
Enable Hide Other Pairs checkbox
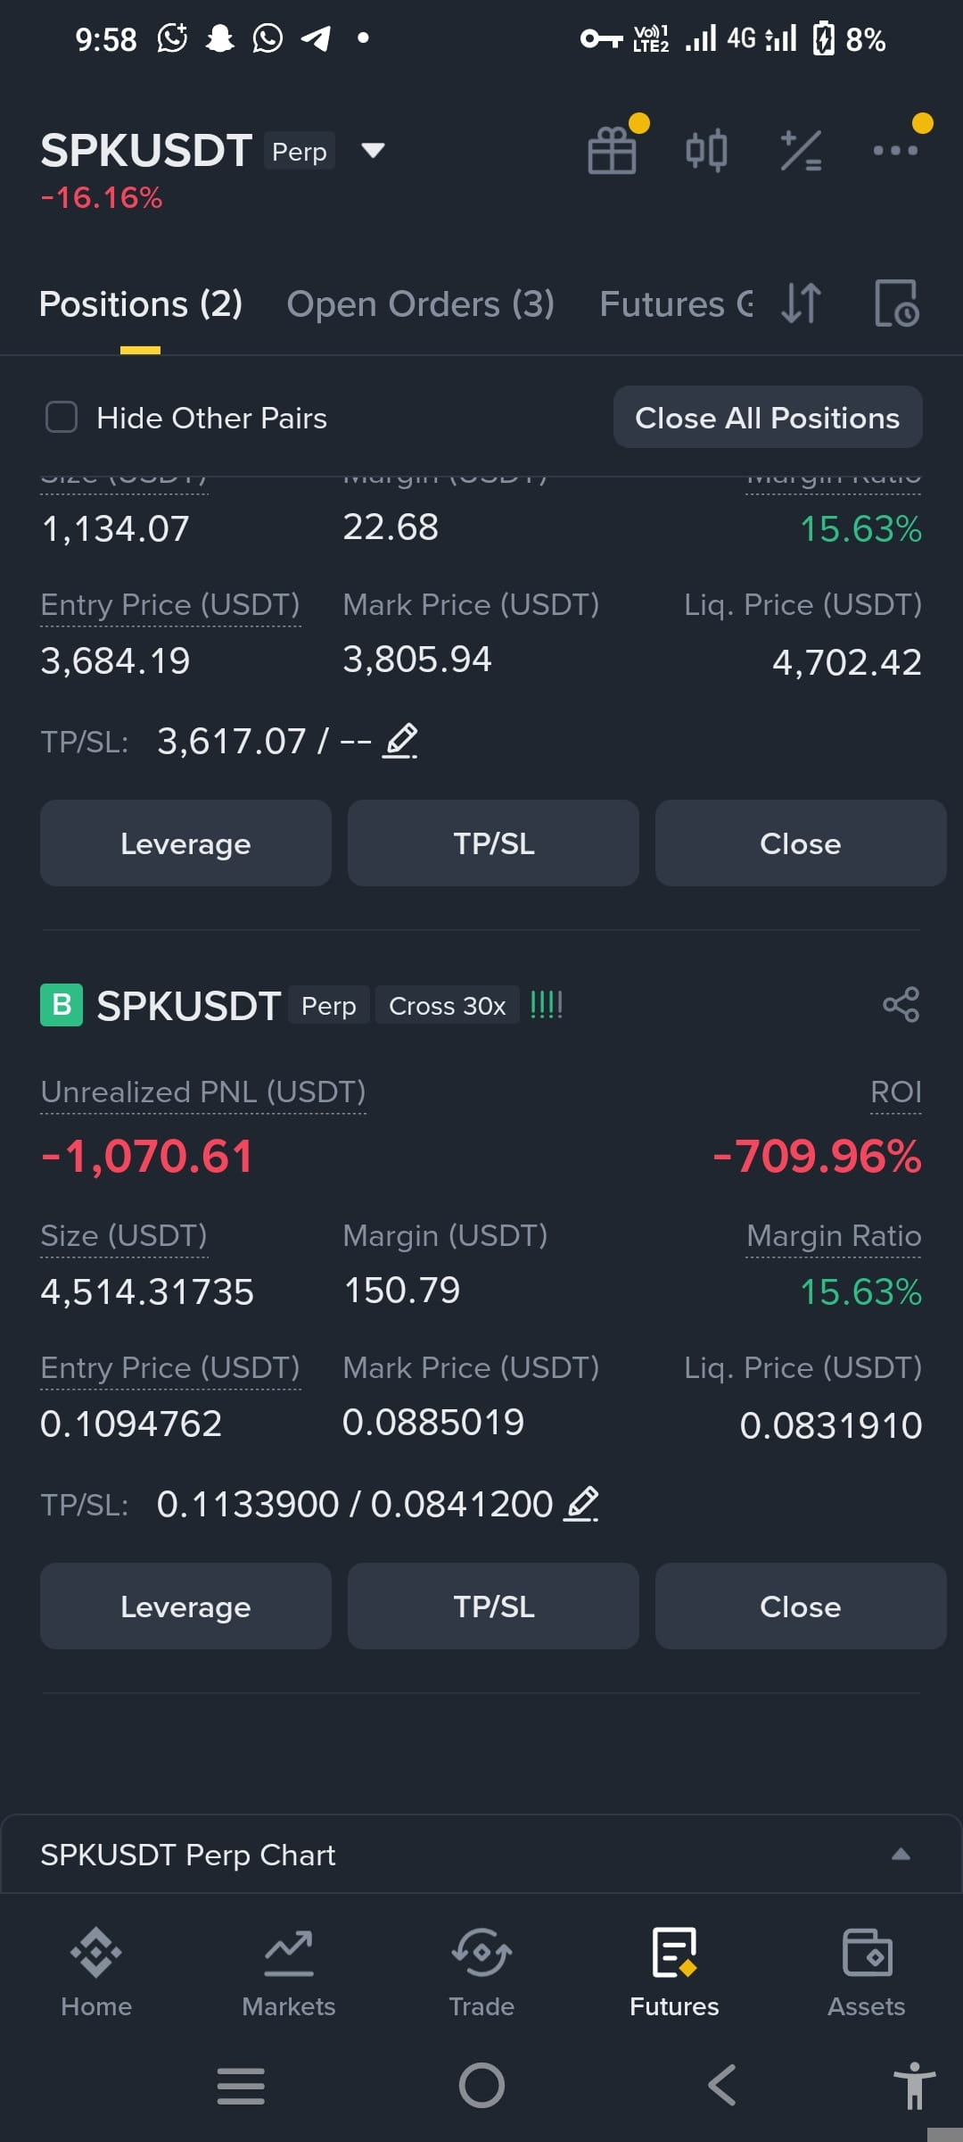click(62, 417)
